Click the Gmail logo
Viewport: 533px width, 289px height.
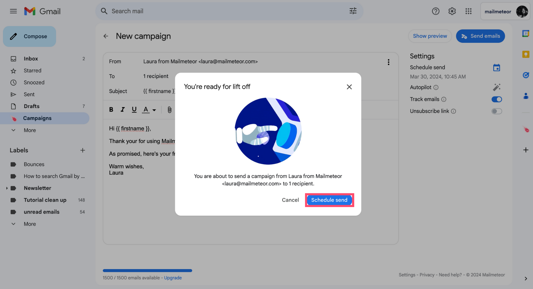[42, 11]
